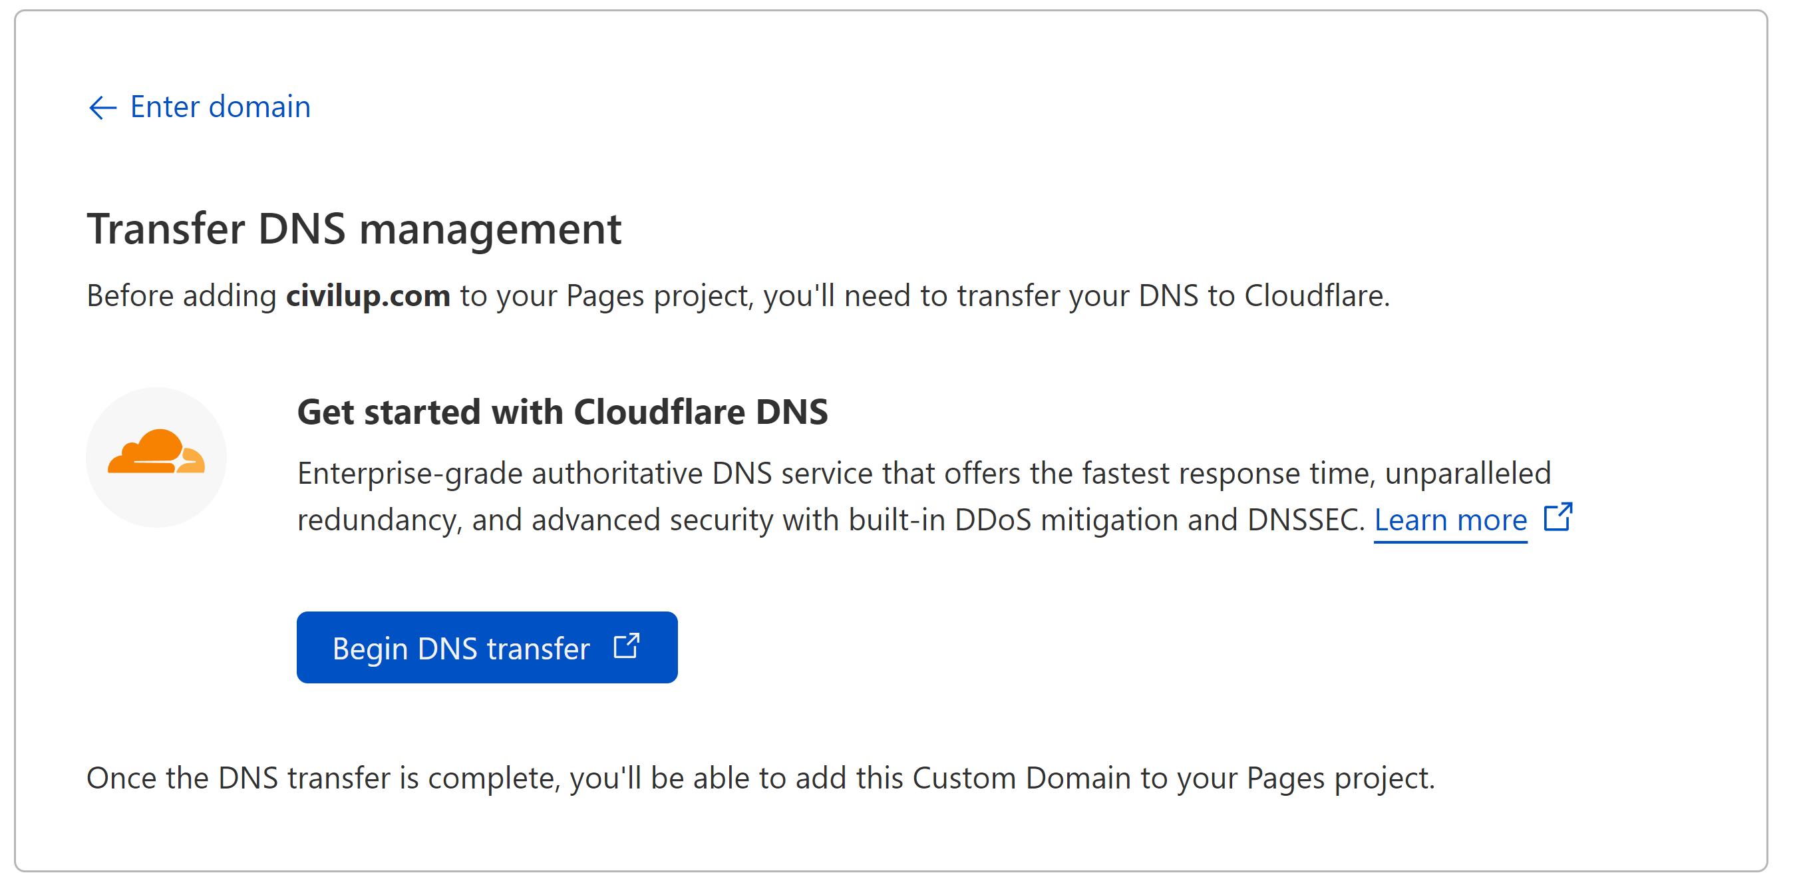Click the external-link icon beside Learn more
Image resolution: width=1809 pixels, height=877 pixels.
[x=1558, y=518]
